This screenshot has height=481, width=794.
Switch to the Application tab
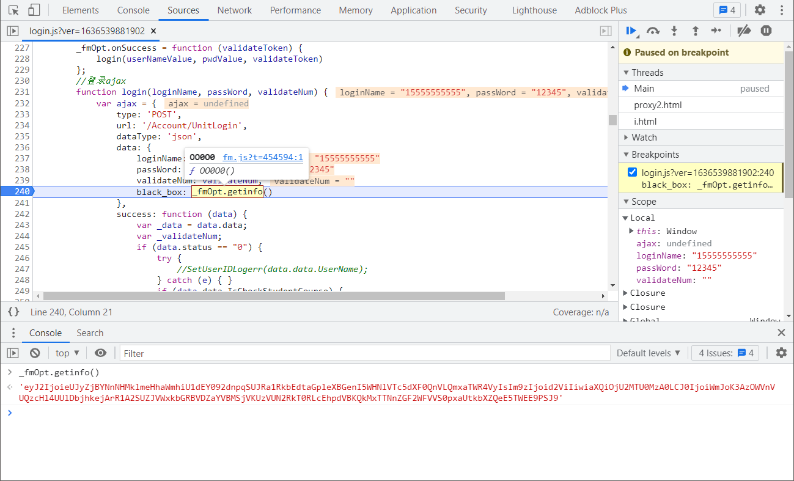click(x=414, y=10)
